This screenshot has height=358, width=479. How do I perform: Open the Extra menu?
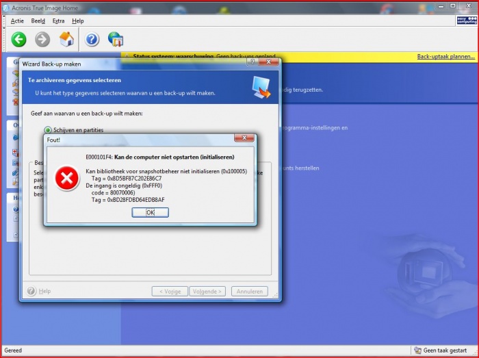58,21
